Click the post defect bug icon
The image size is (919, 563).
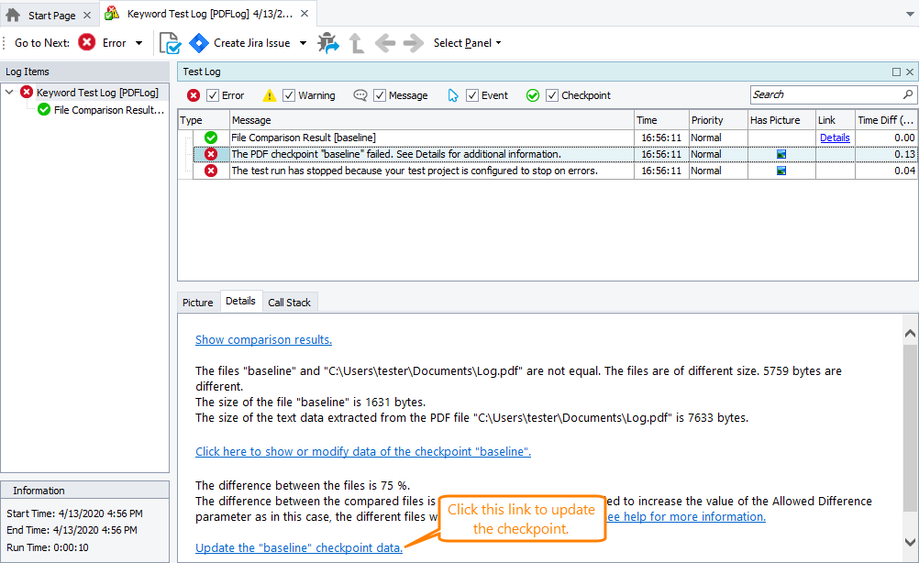pos(328,42)
